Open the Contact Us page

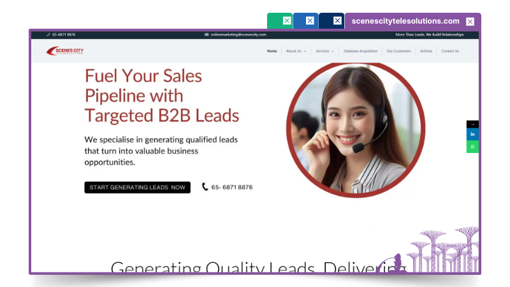coord(450,51)
